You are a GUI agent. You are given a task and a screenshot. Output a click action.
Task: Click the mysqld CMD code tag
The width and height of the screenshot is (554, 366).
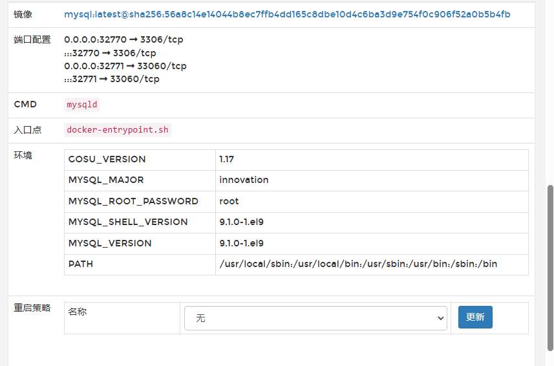[x=82, y=105]
